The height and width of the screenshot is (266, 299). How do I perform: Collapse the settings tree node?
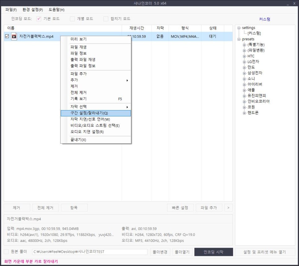tap(239, 28)
